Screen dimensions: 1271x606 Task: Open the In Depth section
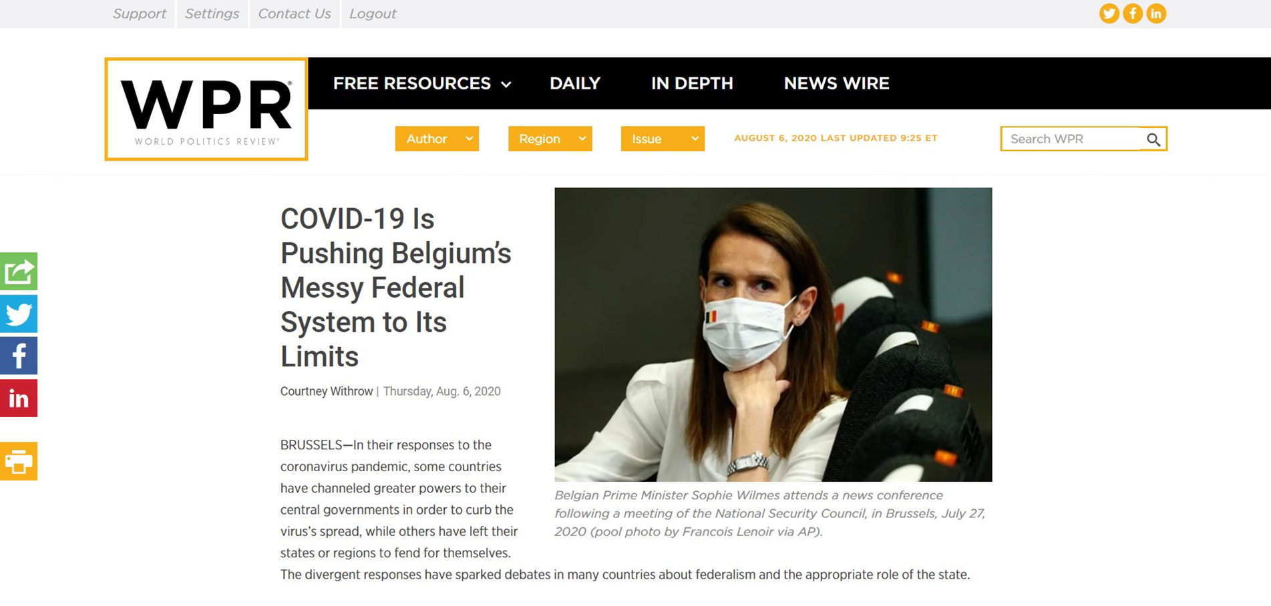(692, 83)
